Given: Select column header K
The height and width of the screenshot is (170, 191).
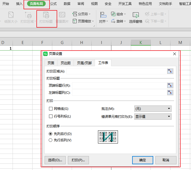Looking at the screenshot, I should 141,43.
